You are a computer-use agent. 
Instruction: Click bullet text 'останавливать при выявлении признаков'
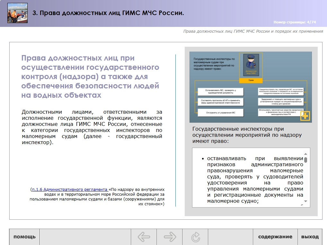[255, 180]
